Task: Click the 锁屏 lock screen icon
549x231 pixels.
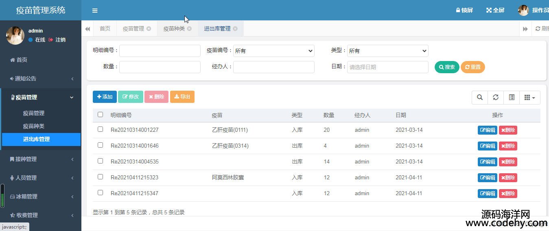Action: pyautogui.click(x=458, y=10)
